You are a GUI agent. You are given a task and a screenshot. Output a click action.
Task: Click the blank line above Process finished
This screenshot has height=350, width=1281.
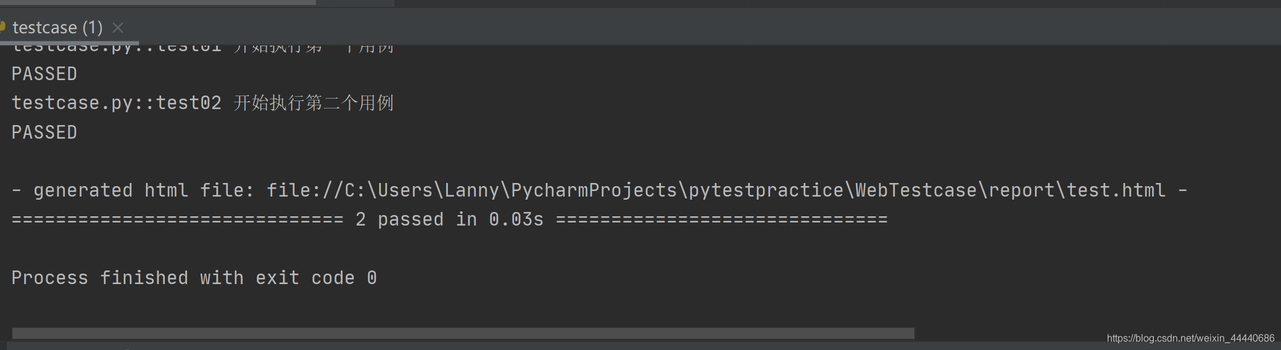pos(640,248)
